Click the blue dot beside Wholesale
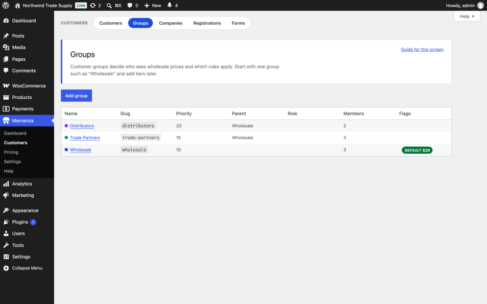 (66, 150)
